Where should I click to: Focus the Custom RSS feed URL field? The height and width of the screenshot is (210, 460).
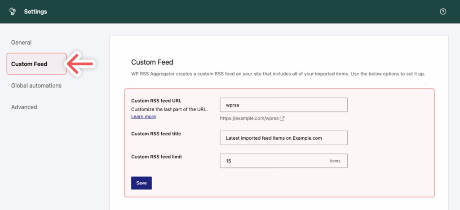click(284, 105)
